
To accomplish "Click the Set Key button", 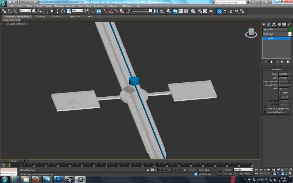I will [x=228, y=174].
